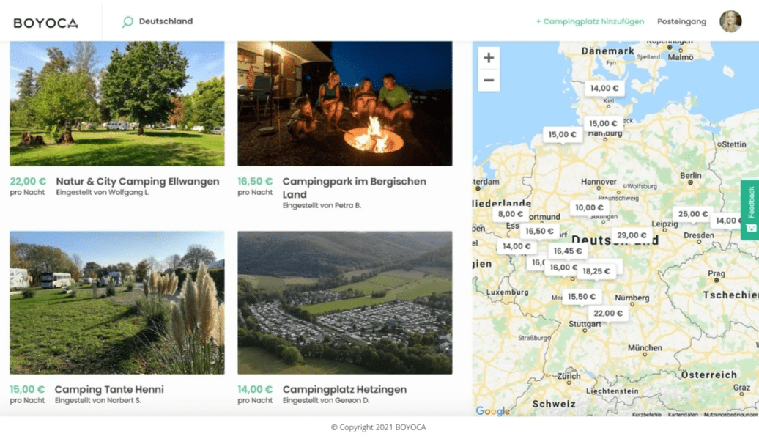Select the 18,25 € map marker
Viewport: 759px width, 439px height.
(x=596, y=271)
